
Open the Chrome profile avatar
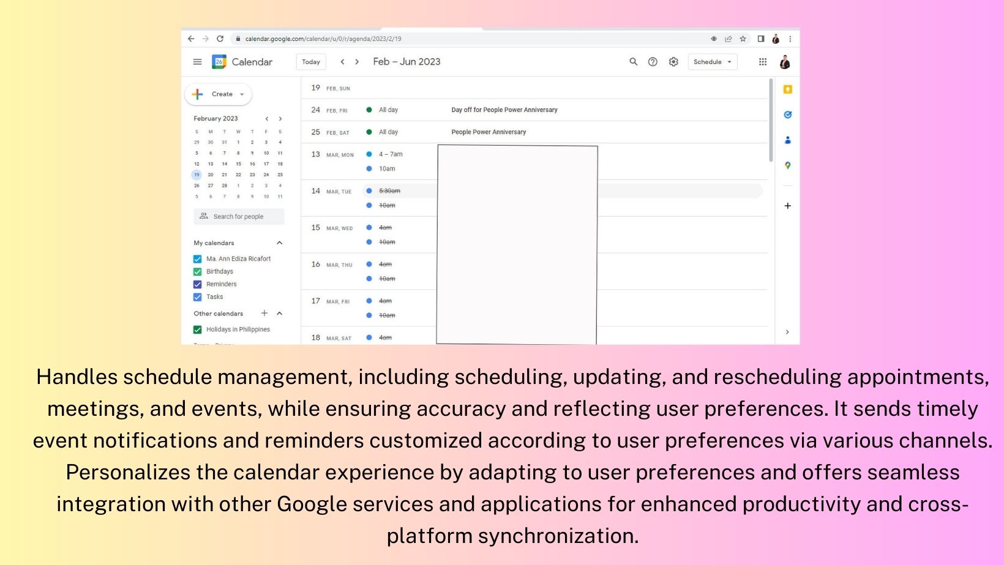coord(776,39)
